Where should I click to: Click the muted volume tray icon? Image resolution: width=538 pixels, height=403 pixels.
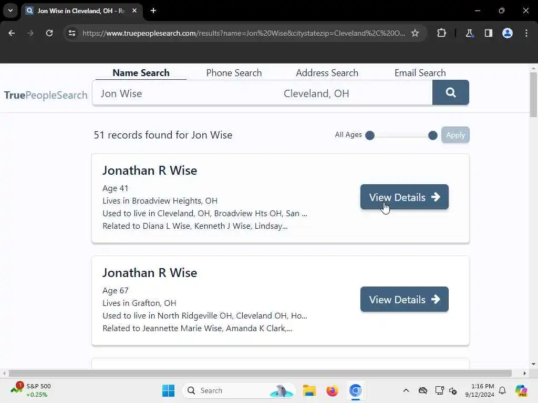pos(453,390)
